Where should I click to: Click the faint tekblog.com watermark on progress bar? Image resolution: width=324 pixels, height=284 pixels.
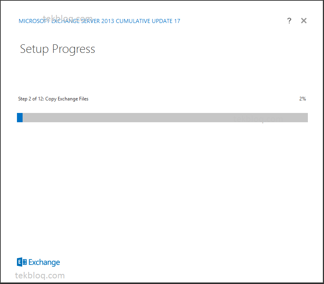click(x=258, y=119)
